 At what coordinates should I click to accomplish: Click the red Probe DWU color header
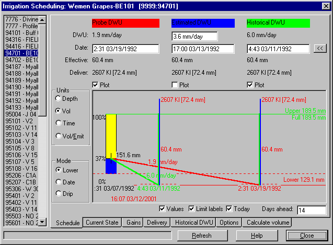[x=125, y=23]
